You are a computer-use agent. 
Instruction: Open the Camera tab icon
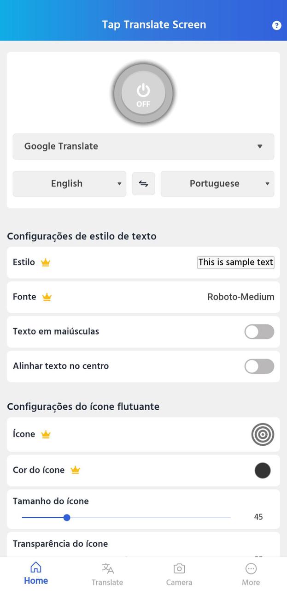pyautogui.click(x=179, y=572)
